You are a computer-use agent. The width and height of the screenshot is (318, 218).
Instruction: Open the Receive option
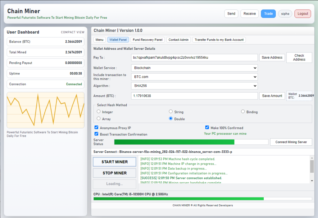tap(249, 14)
